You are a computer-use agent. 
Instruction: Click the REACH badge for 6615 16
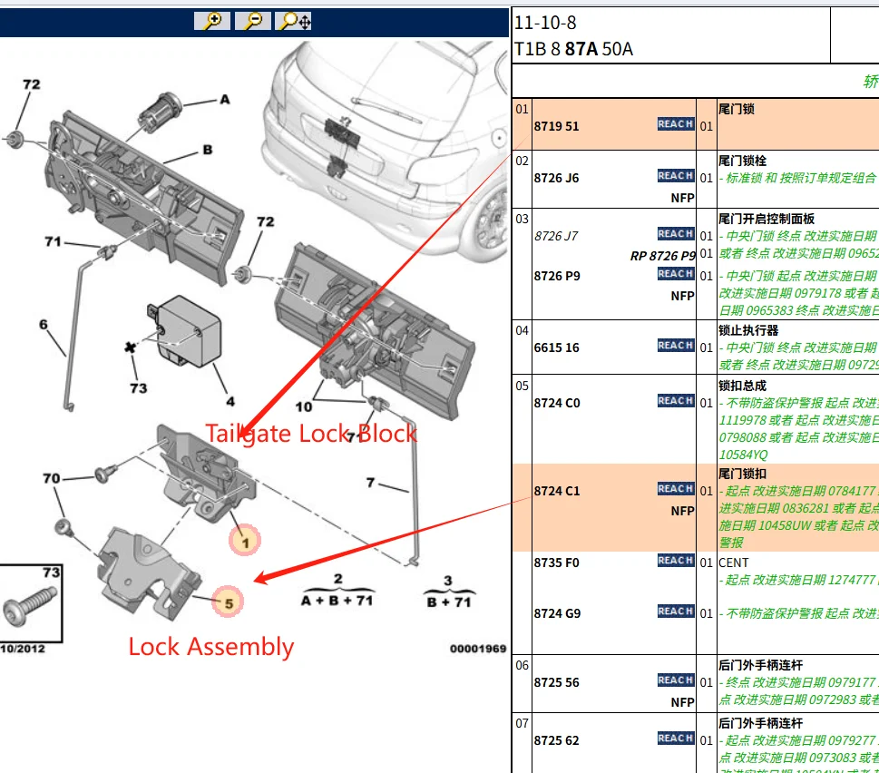pos(676,346)
